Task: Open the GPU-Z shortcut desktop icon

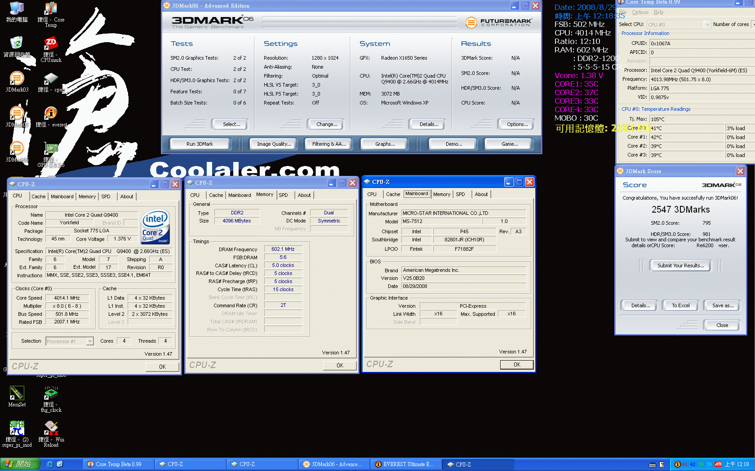Action: click(x=51, y=155)
